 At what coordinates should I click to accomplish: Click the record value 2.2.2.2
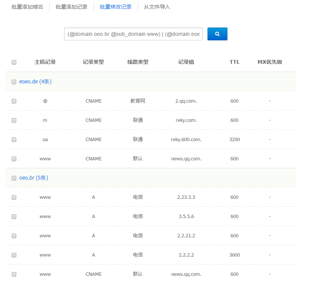coord(186,255)
